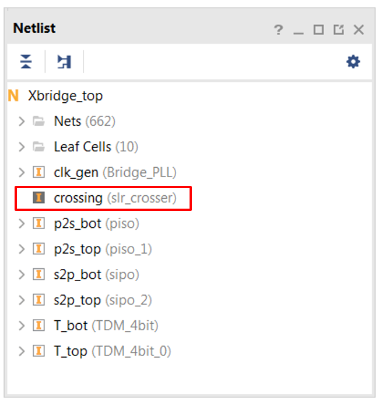382x405 pixels.
Task: Float the Netlist panel
Action: click(338, 30)
